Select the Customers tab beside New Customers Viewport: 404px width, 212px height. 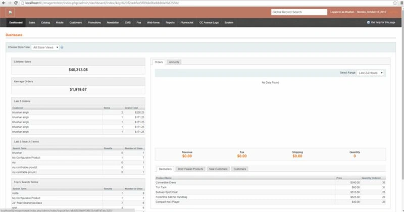tap(240, 169)
